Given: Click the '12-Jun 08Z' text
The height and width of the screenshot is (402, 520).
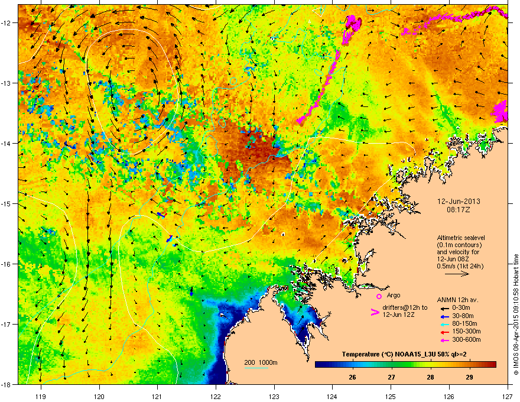Looking at the screenshot, I should pos(453,259).
